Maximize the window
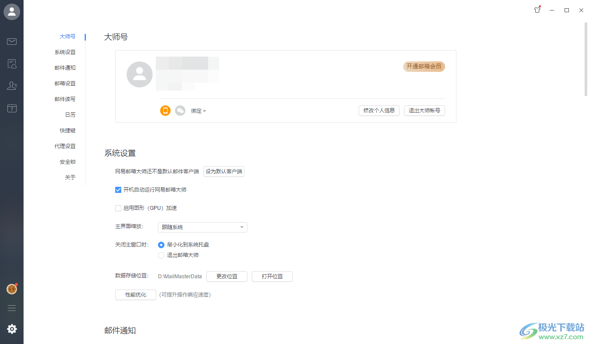589x344 pixels. pos(567,10)
